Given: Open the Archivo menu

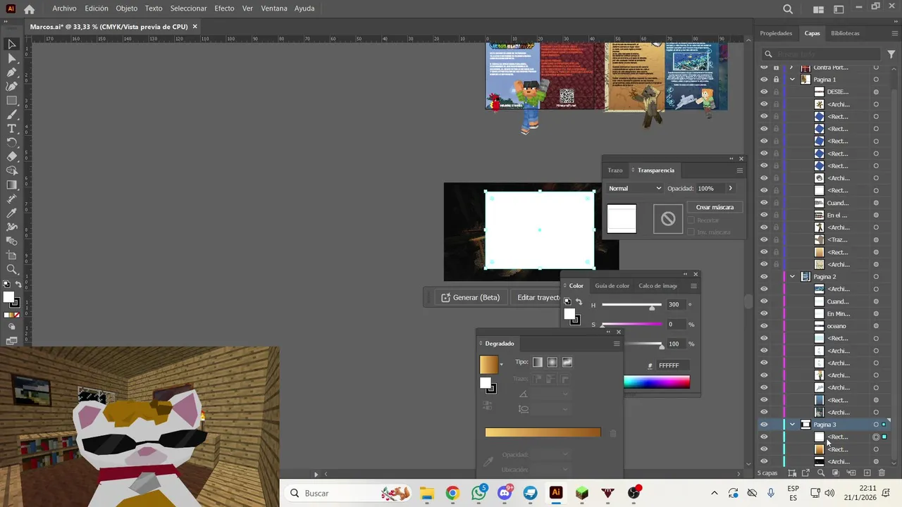Looking at the screenshot, I should pos(64,8).
